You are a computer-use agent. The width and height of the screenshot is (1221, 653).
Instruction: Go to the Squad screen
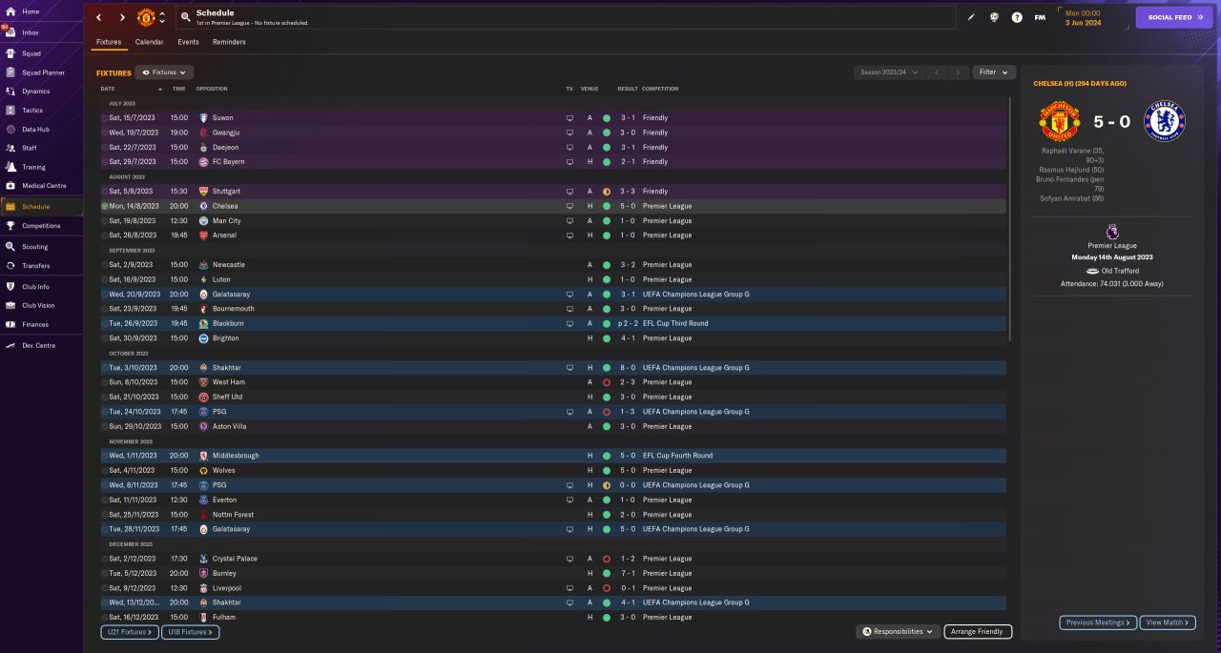point(31,53)
